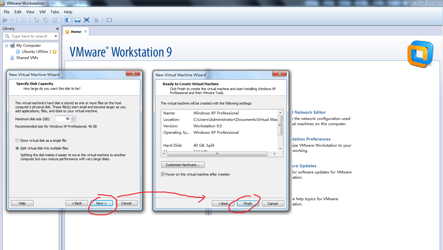Click the Maximum disk size field
The height and width of the screenshot is (250, 443).
coord(63,119)
